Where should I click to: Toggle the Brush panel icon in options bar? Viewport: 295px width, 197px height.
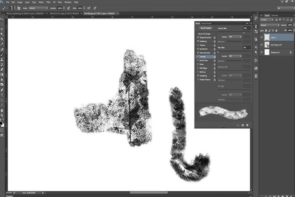[19, 8]
